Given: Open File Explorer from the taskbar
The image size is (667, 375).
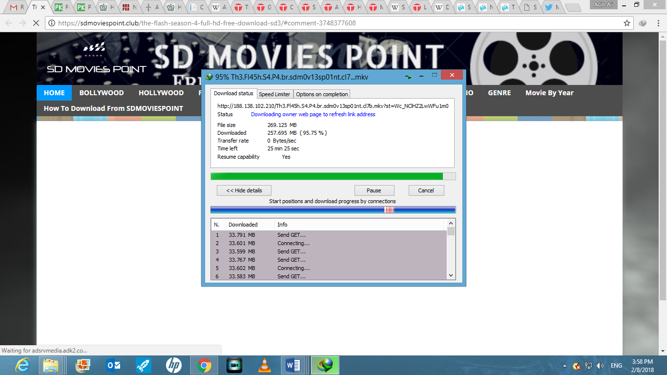Looking at the screenshot, I should tap(51, 365).
